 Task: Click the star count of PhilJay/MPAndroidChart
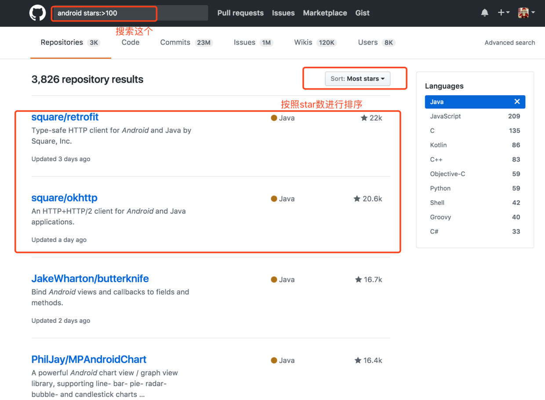click(373, 360)
